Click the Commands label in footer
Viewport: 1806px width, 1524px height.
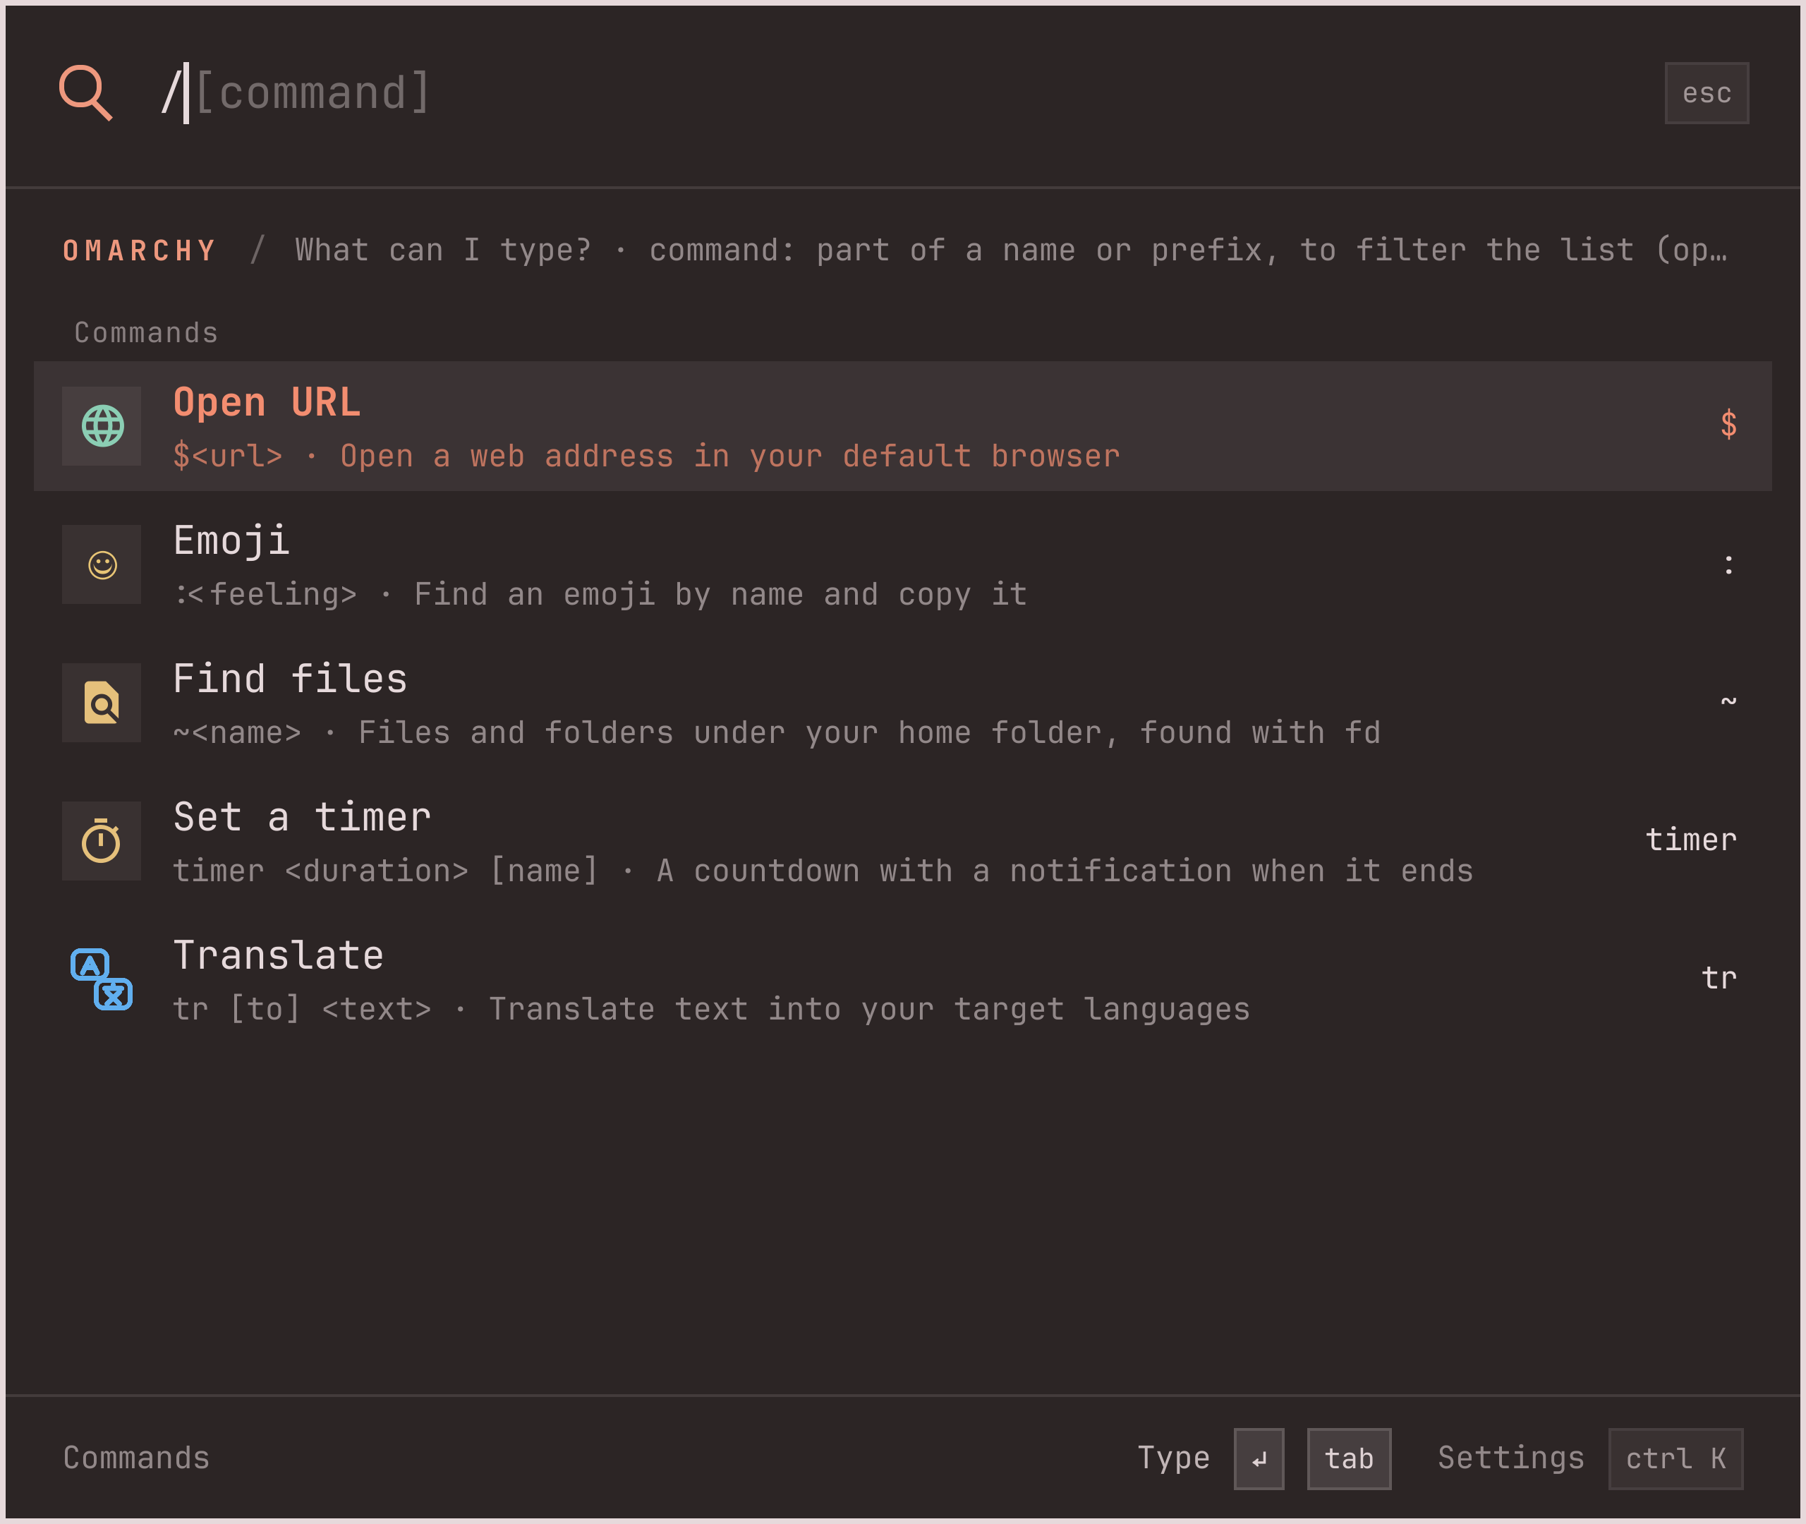[x=136, y=1458]
